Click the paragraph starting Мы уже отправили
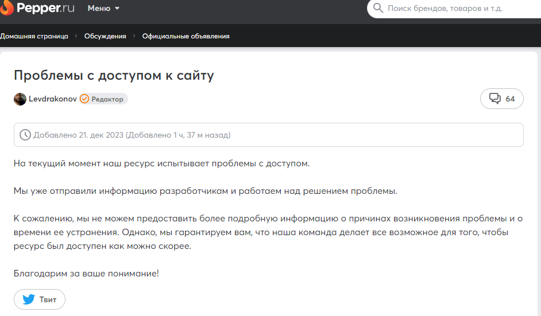541x316 pixels. 205,191
